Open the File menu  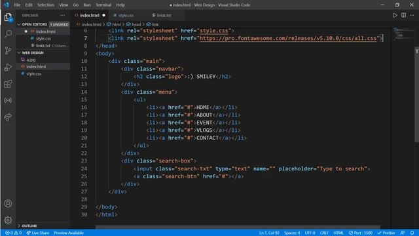pyautogui.click(x=17, y=5)
